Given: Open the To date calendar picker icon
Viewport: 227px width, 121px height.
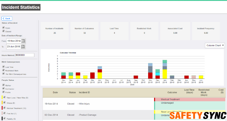Looking at the screenshot, I should (x=23, y=47).
